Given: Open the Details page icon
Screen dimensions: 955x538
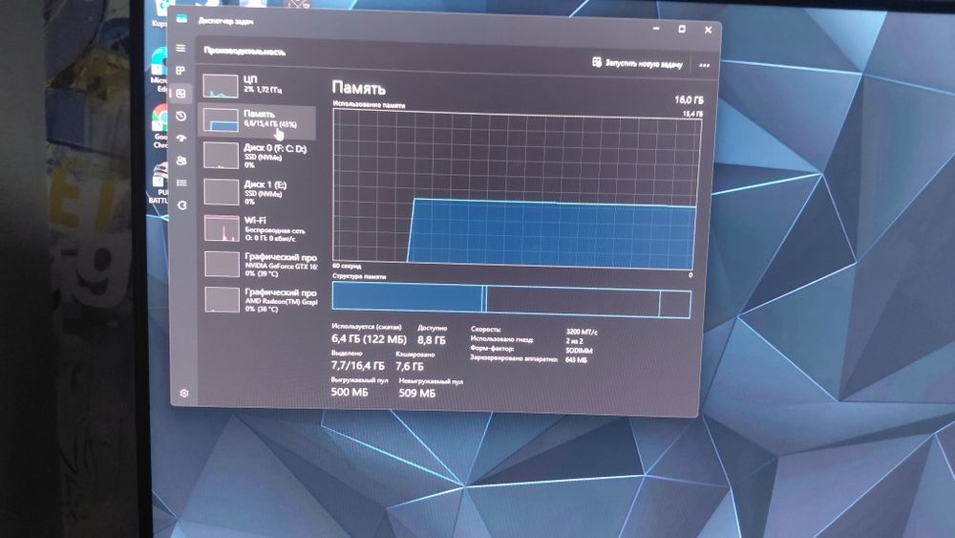Looking at the screenshot, I should coord(181,183).
